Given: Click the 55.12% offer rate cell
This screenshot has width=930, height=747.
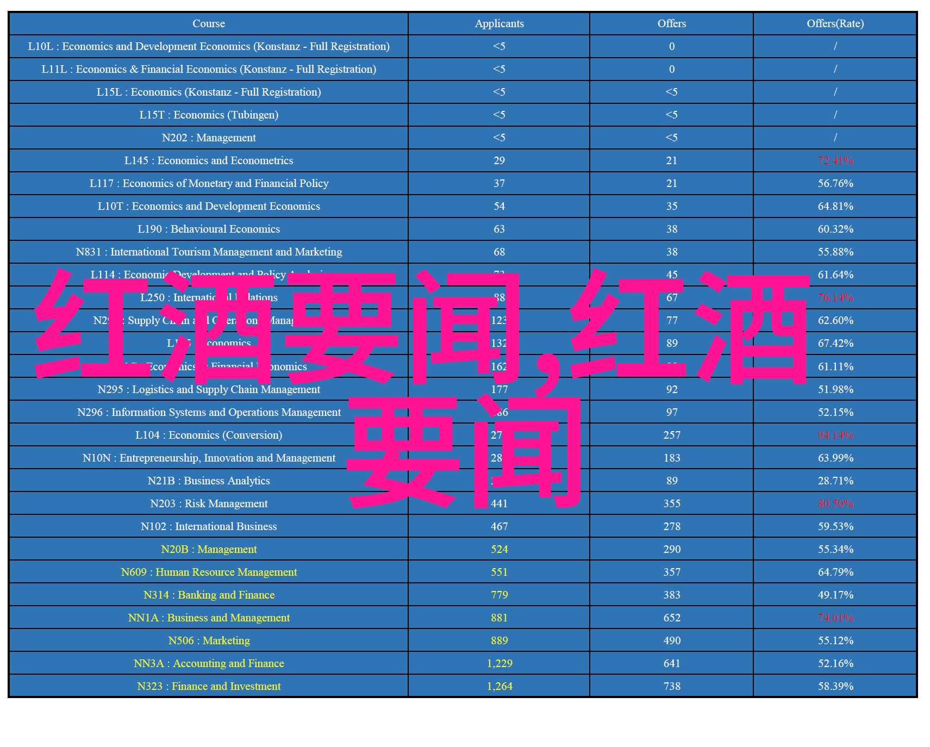Looking at the screenshot, I should 835,640.
